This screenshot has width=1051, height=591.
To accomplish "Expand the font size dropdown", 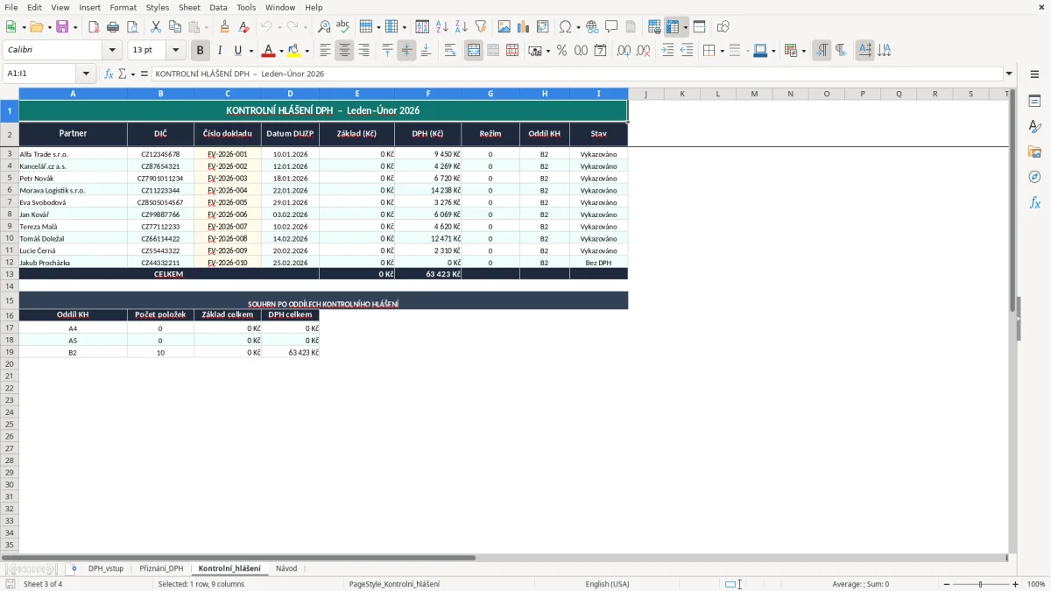I will pos(176,51).
